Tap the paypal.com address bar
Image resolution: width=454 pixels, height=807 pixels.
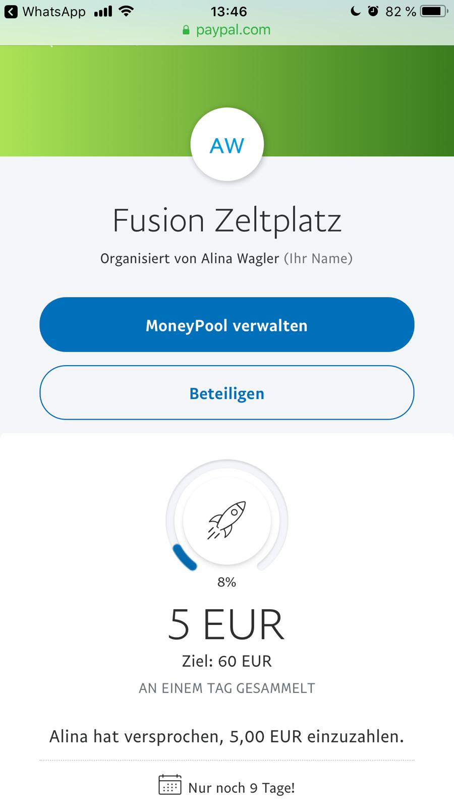point(233,30)
